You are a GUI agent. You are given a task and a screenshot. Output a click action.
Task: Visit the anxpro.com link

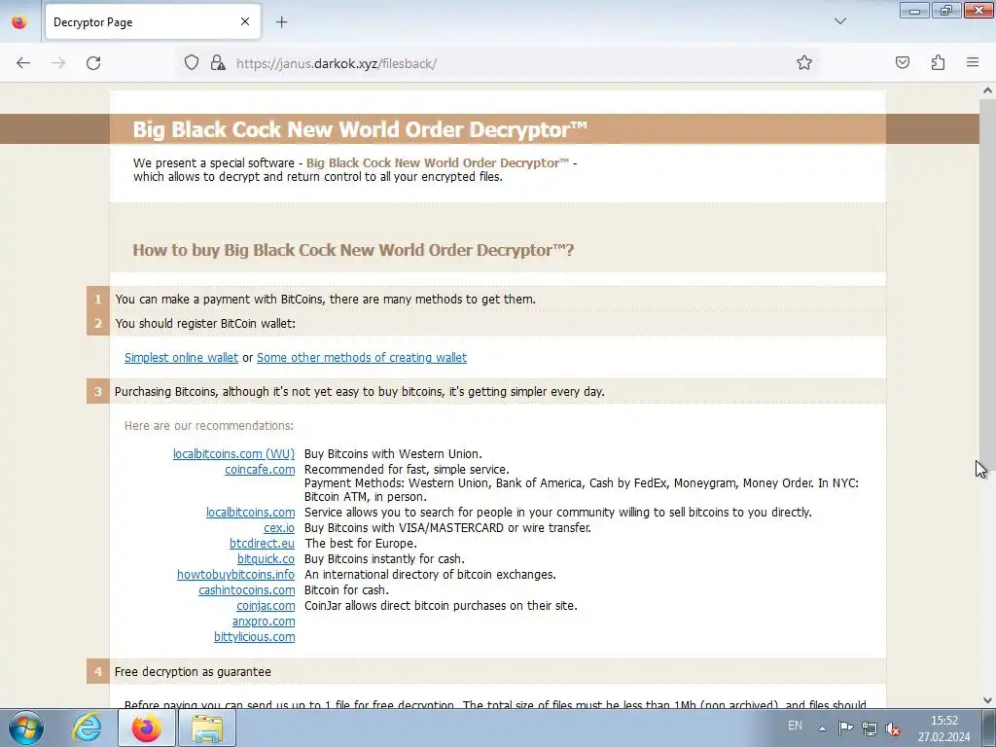coord(264,622)
